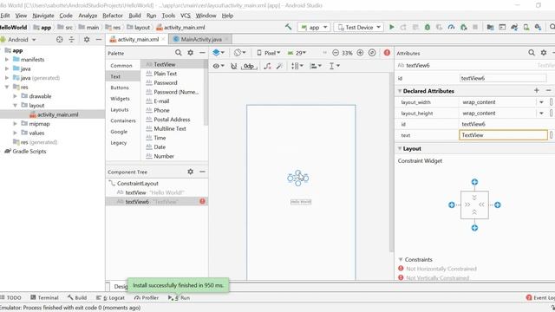Screen dimensions: 555x312
Task: Click the text attribute input field
Action: point(503,135)
